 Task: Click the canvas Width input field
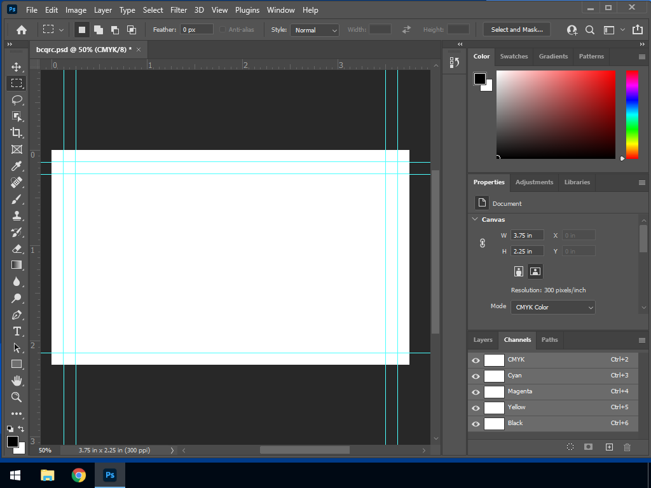tap(526, 235)
